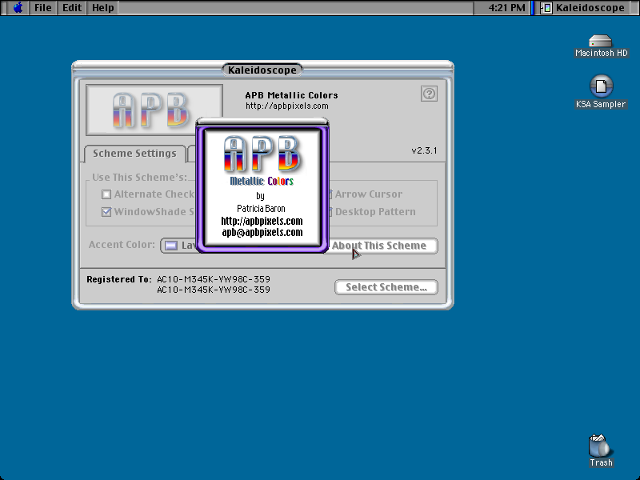The image size is (640, 480).
Task: Click the About This Scheme button
Action: pos(383,246)
